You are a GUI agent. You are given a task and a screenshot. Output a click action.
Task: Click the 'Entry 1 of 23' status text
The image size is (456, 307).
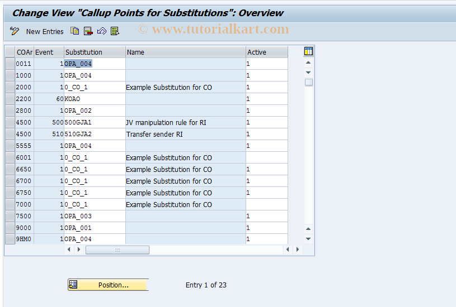pos(206,285)
